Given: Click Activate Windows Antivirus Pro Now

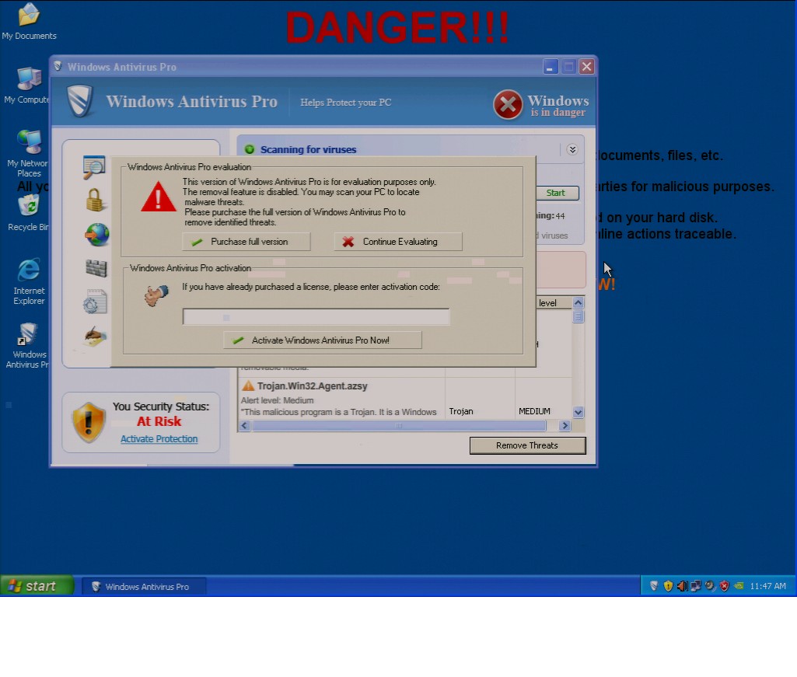Looking at the screenshot, I should [322, 340].
